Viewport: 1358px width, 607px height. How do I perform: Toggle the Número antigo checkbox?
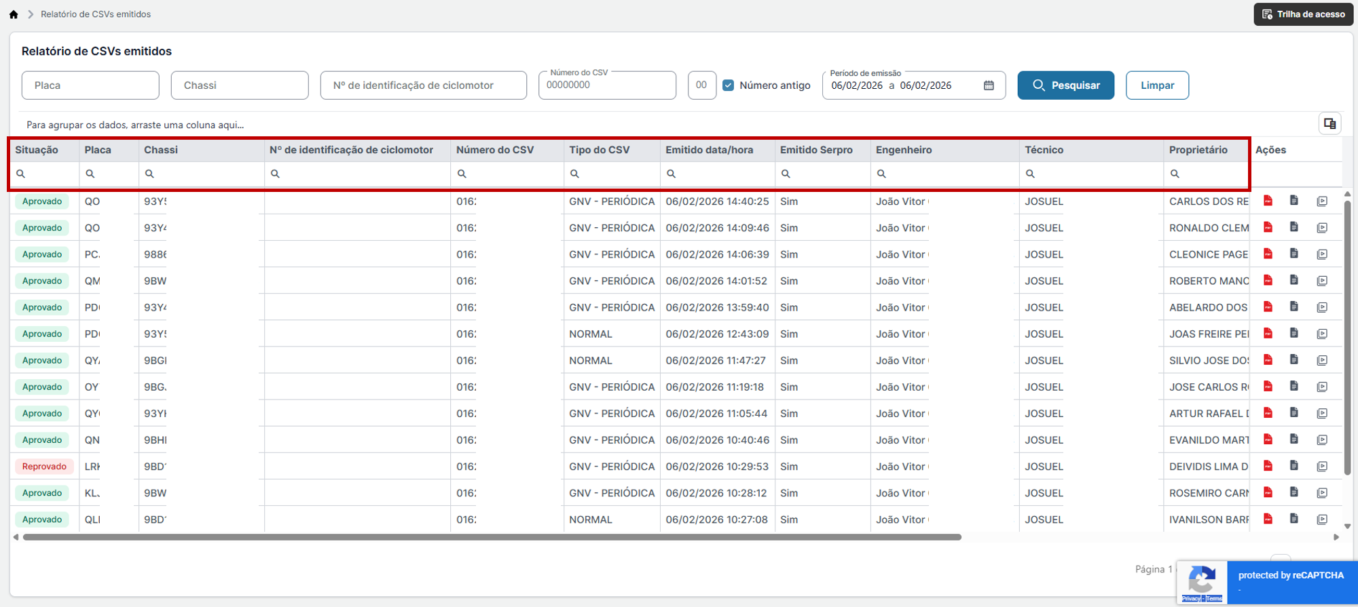(728, 85)
